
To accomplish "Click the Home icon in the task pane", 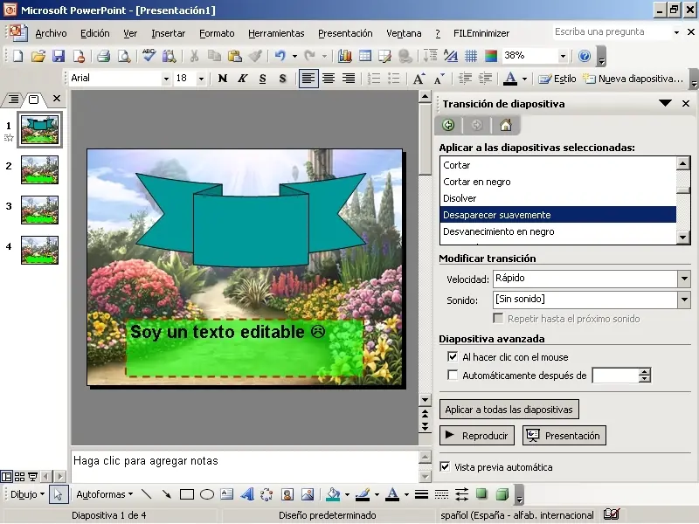I will coord(505,125).
